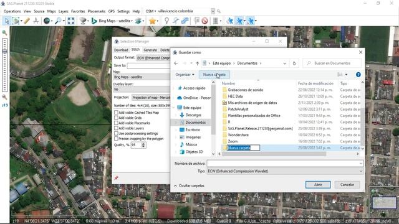Switch to the Download tab
The height and width of the screenshot is (224, 399).
coord(121,50)
